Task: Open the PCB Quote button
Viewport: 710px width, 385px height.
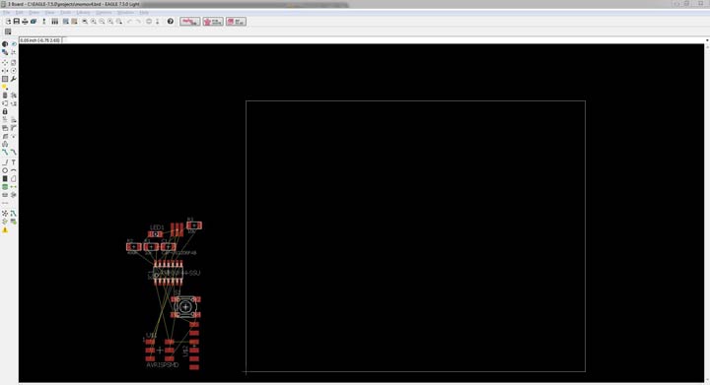Action: pyautogui.click(x=213, y=22)
